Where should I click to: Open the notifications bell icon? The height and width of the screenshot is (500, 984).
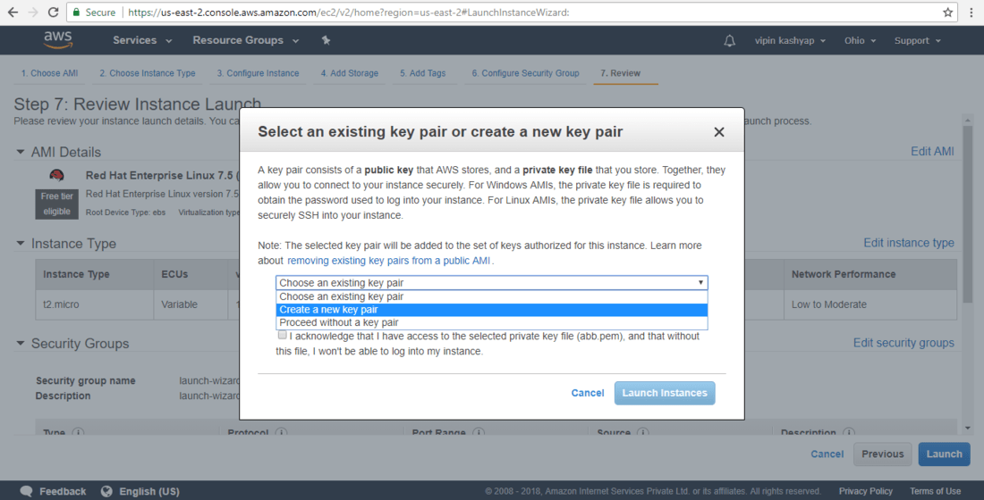(730, 40)
